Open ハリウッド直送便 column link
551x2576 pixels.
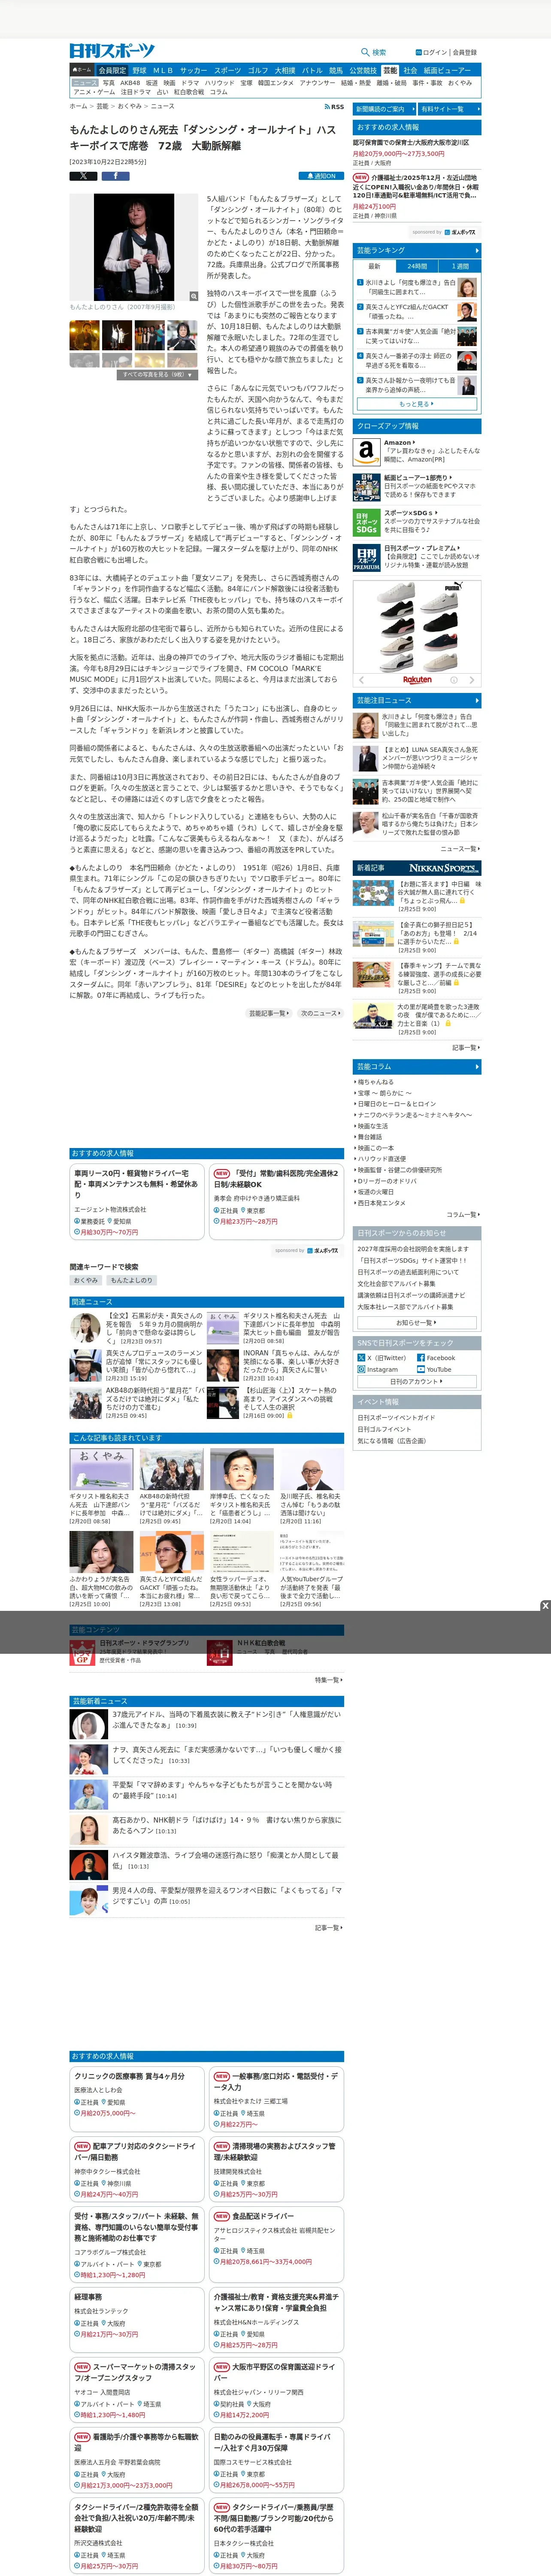click(x=382, y=1159)
